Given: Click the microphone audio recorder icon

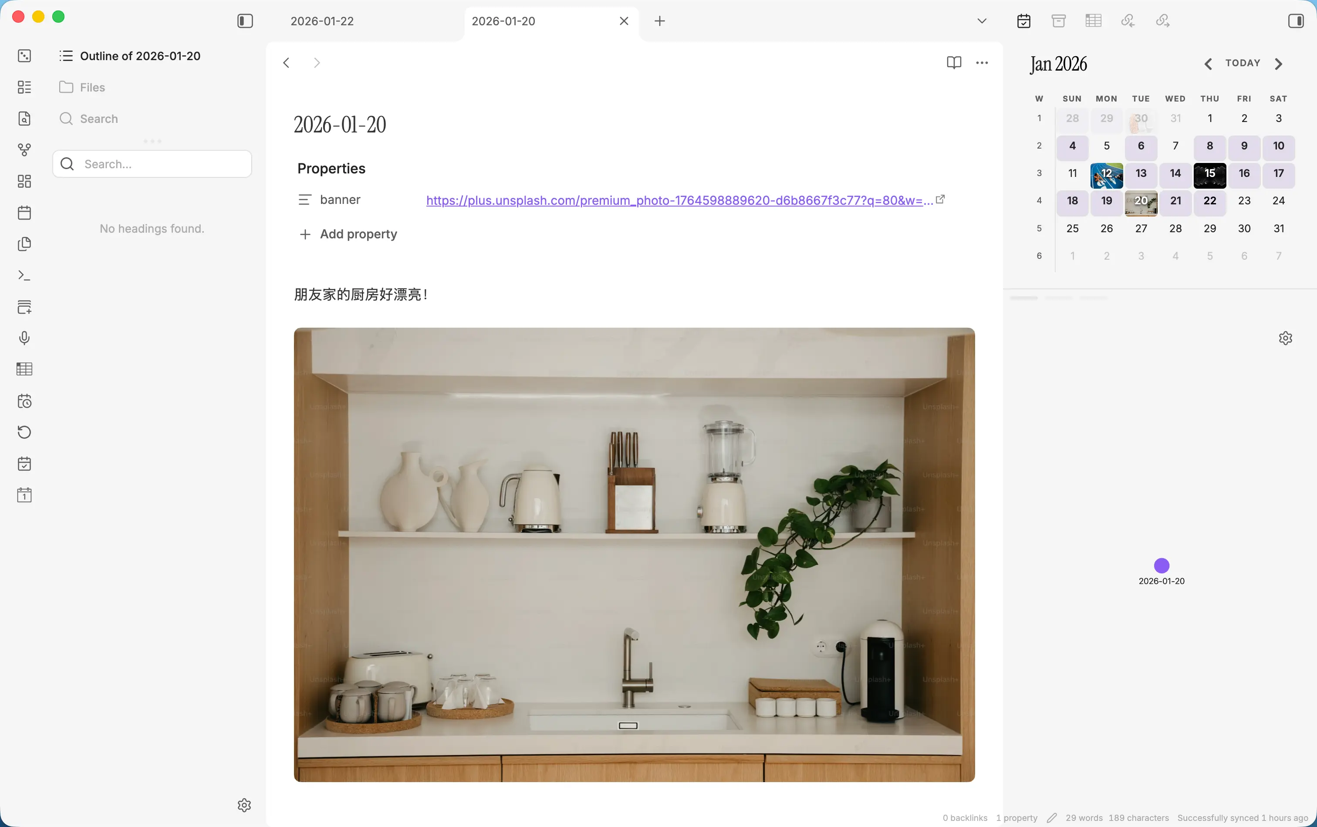Looking at the screenshot, I should (24, 338).
